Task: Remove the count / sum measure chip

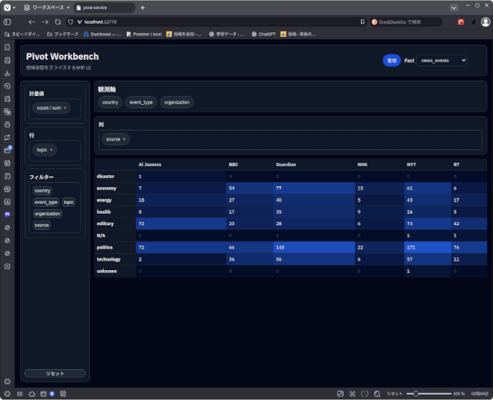Action: pyautogui.click(x=65, y=108)
